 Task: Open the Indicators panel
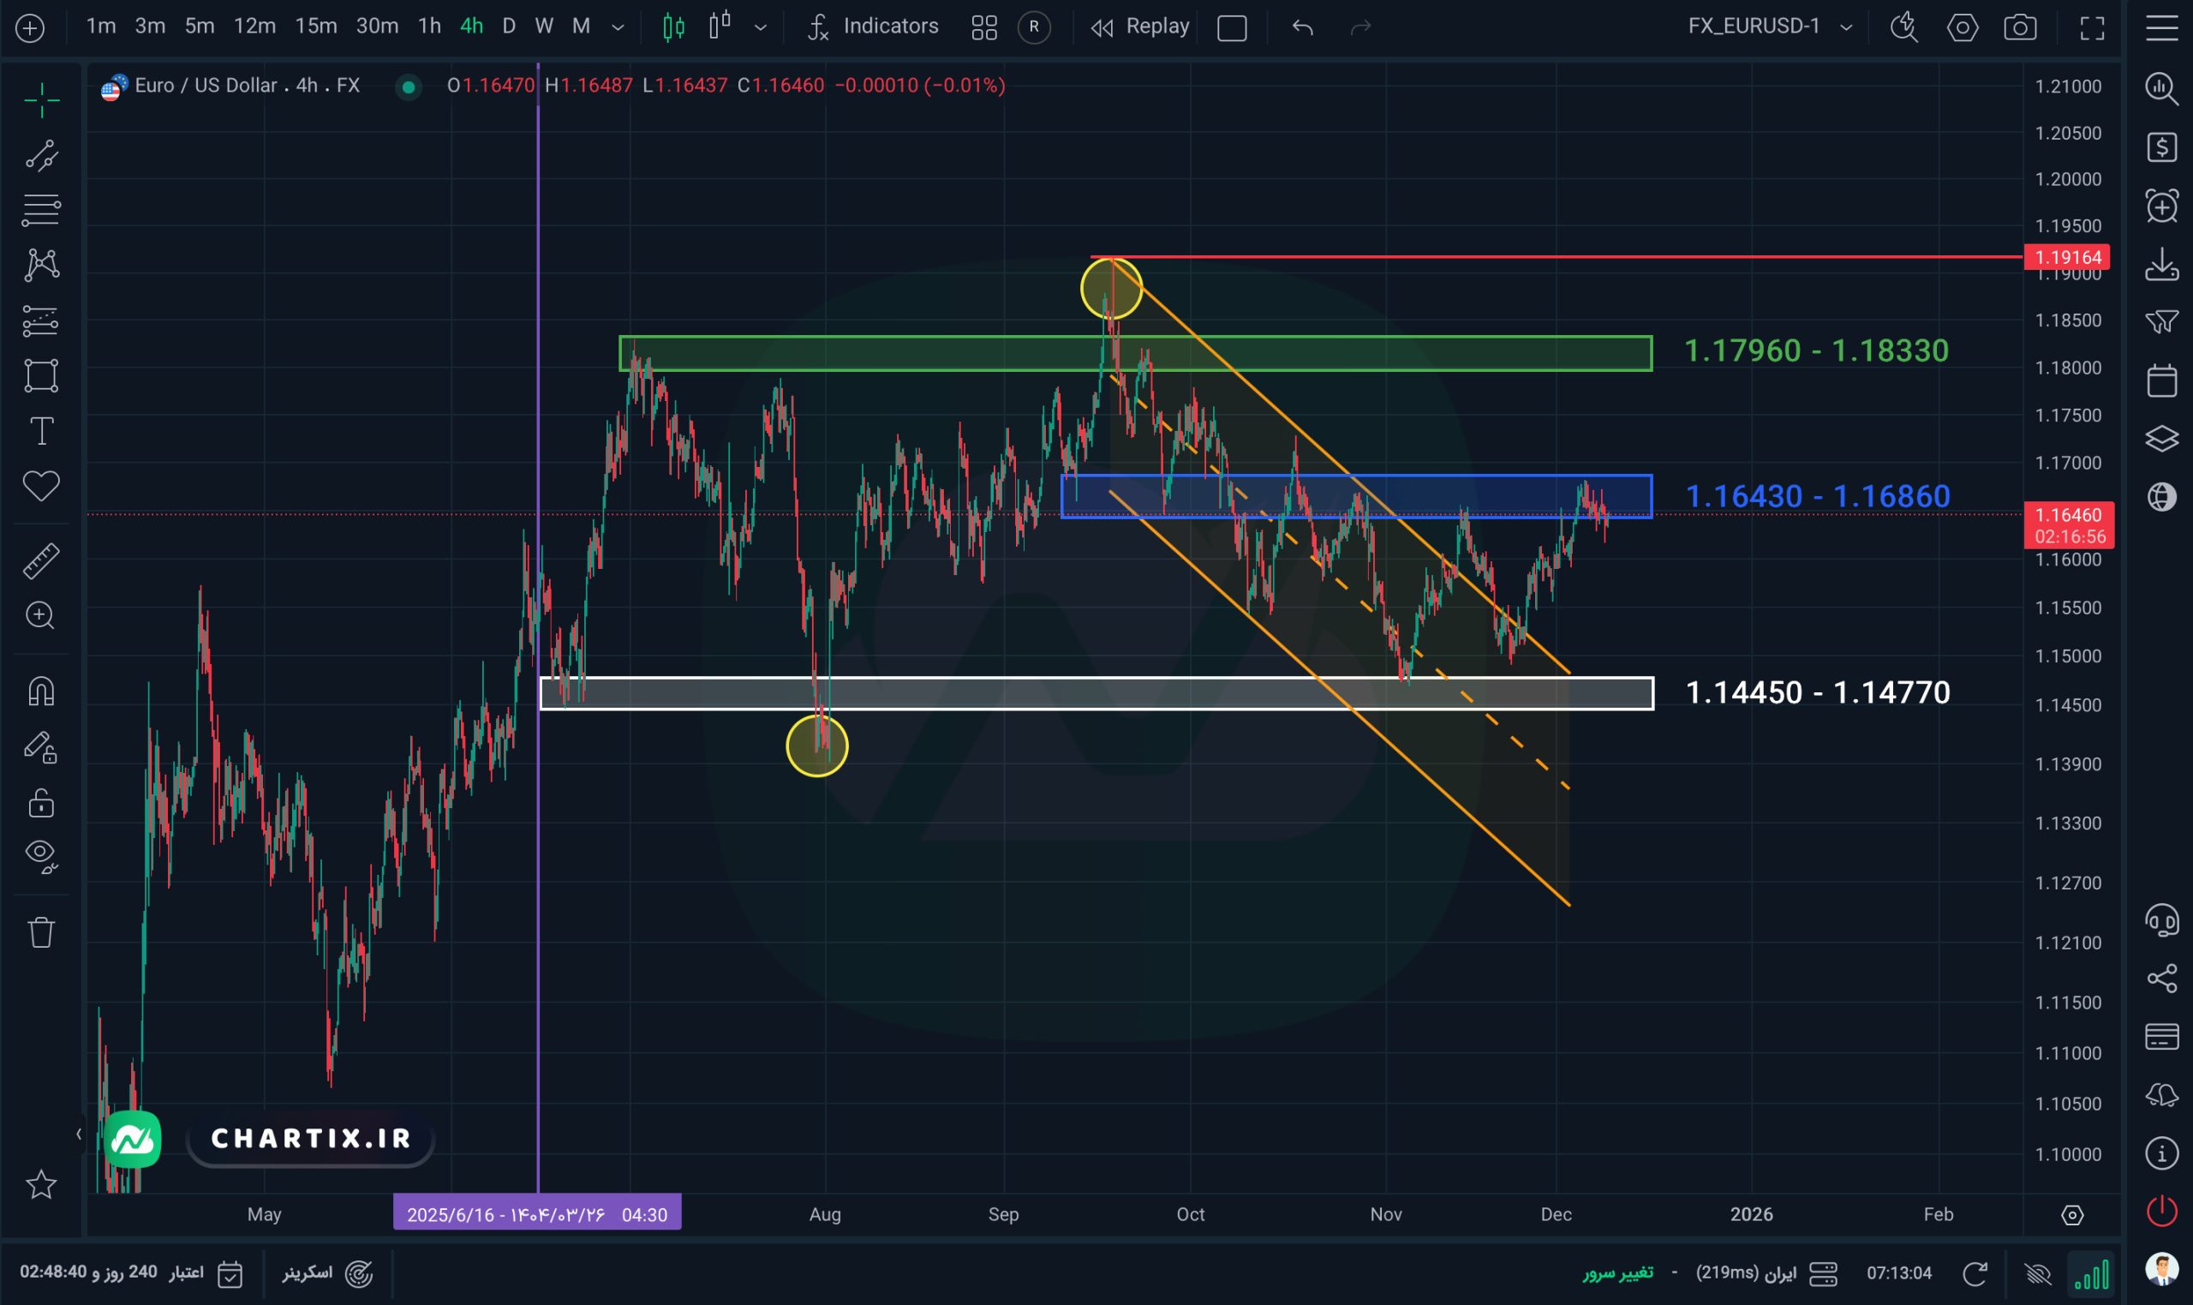click(874, 27)
